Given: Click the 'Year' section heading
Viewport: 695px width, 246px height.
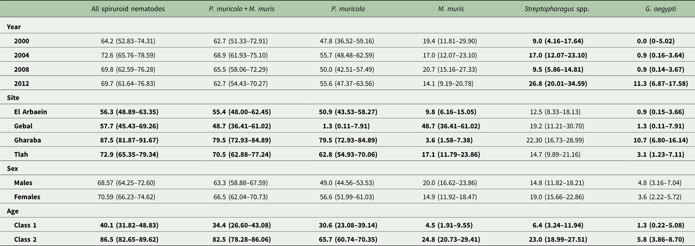Looking at the screenshot, I should pyautogui.click(x=14, y=26).
